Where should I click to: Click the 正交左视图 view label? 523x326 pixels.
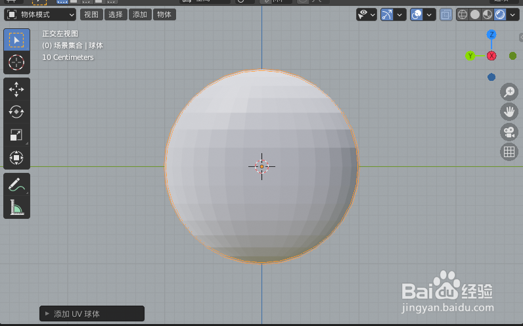click(x=60, y=34)
